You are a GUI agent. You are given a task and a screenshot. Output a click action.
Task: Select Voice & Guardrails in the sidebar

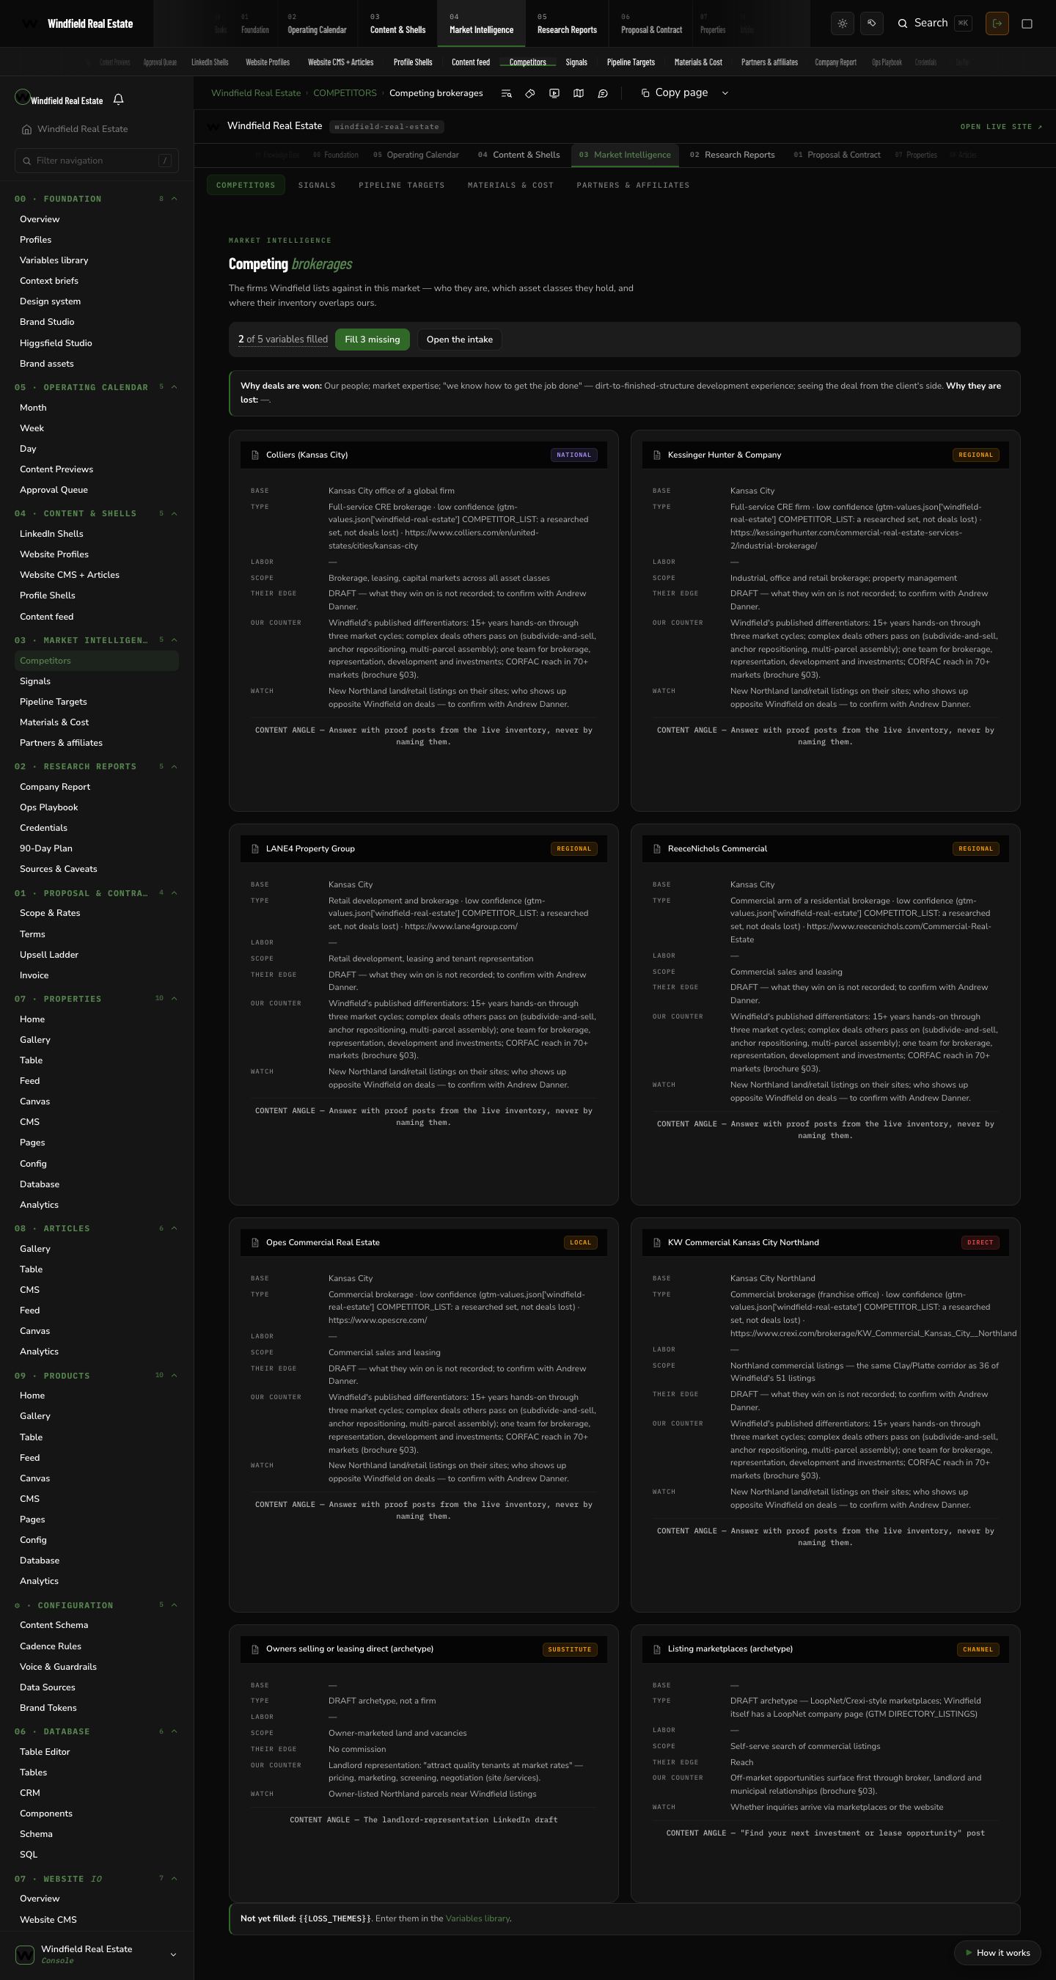59,1666
